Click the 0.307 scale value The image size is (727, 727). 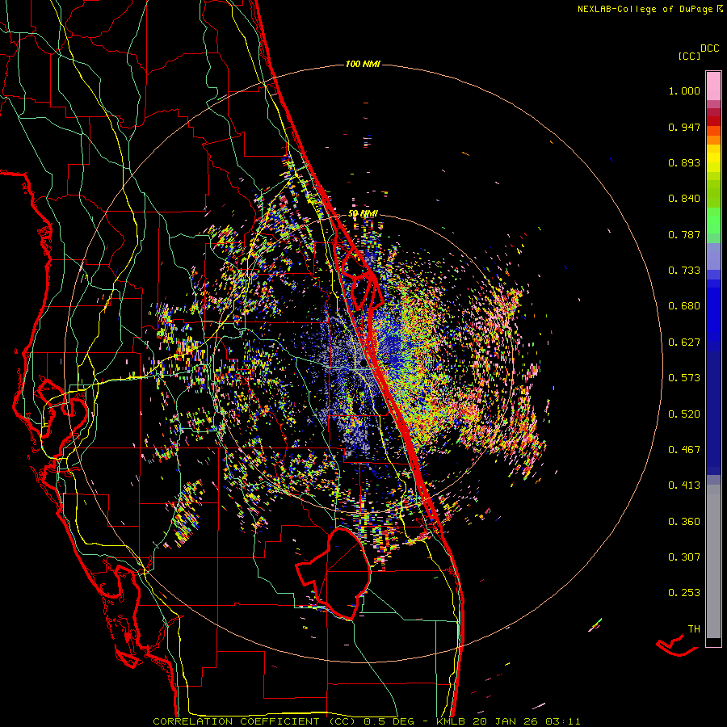coord(684,557)
